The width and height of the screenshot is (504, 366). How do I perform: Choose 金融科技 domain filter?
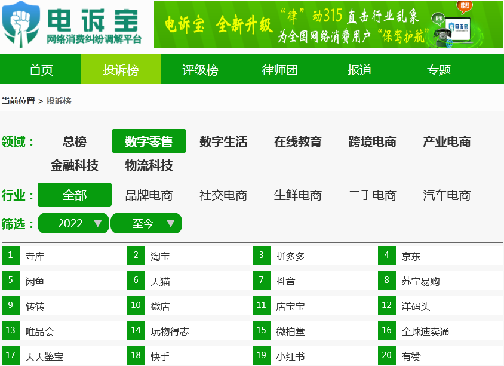click(75, 165)
